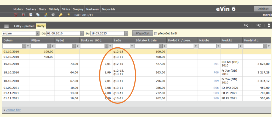Open the Od date picker dropdown
The image size is (272, 117).
pos(82,34)
